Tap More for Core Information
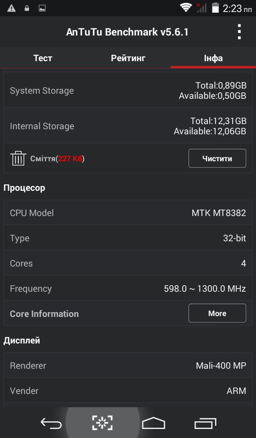The height and width of the screenshot is (438, 256). pyautogui.click(x=217, y=314)
